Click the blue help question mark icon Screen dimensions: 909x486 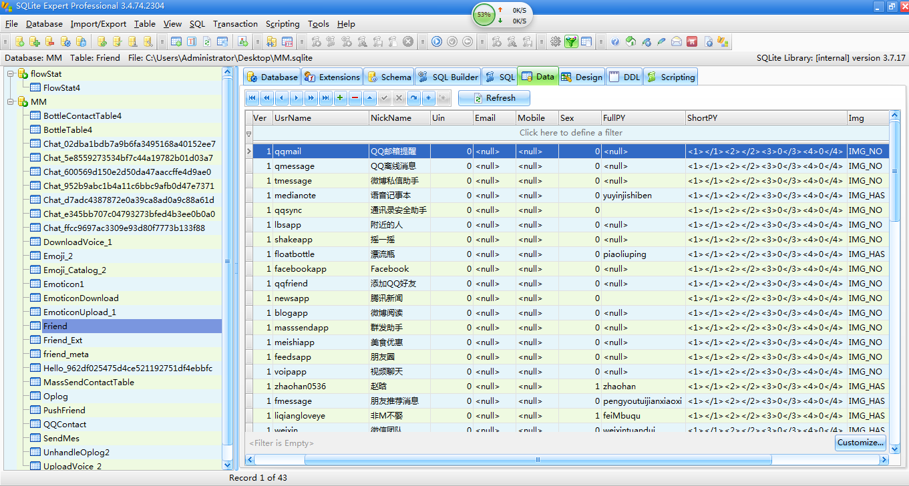coord(615,41)
